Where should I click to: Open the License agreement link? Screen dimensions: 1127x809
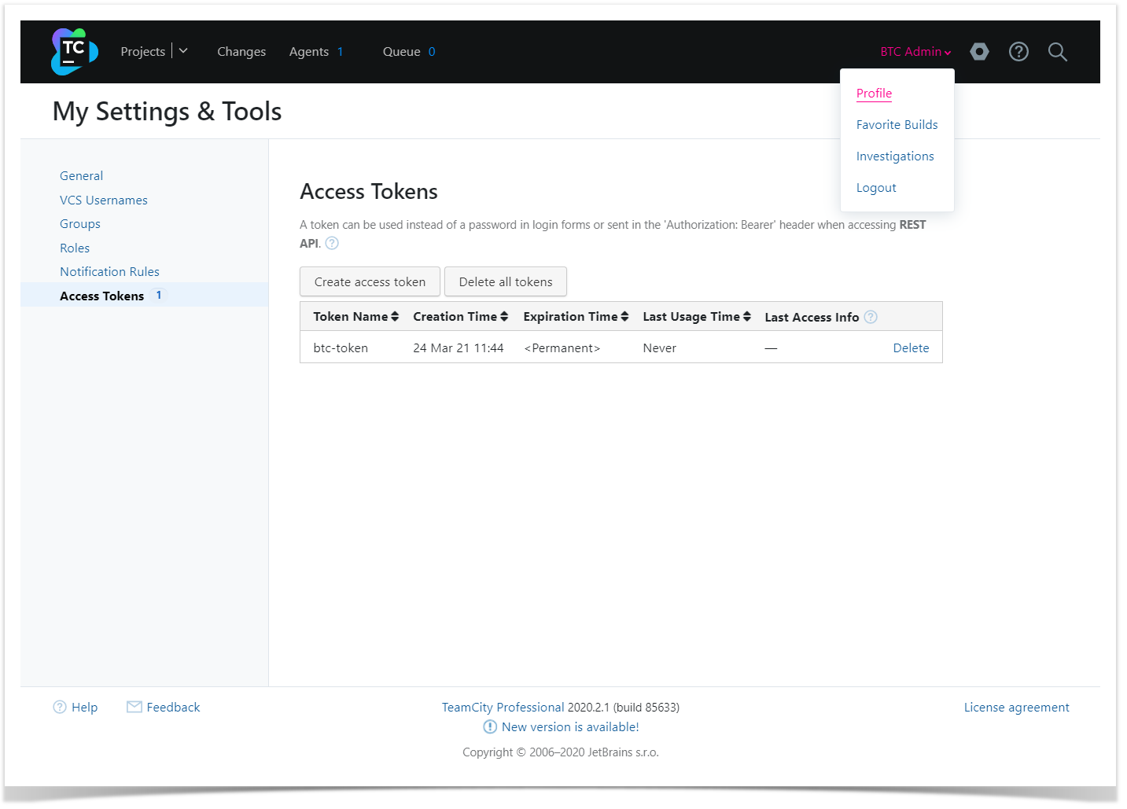[1016, 707]
